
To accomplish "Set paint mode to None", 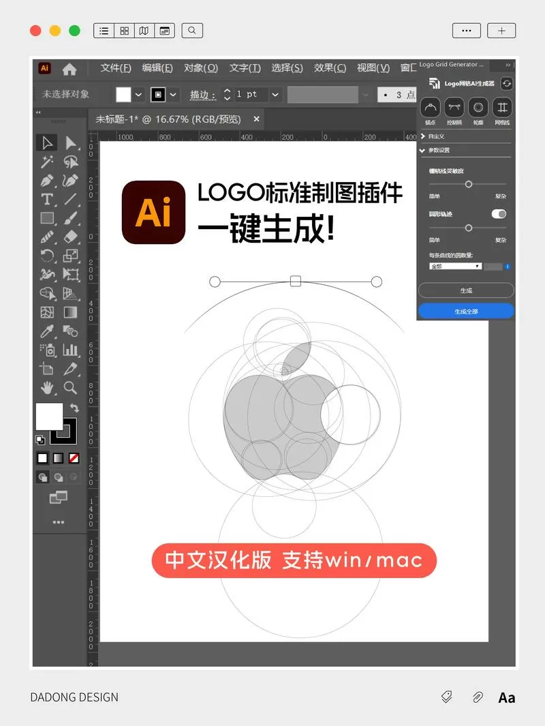I will click(x=74, y=458).
